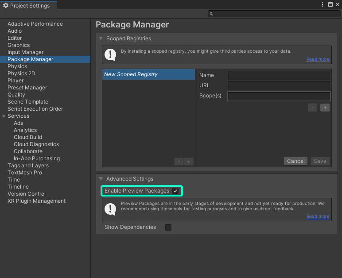The image size is (342, 278).
Task: Cancel the new scoped registry
Action: [295, 161]
